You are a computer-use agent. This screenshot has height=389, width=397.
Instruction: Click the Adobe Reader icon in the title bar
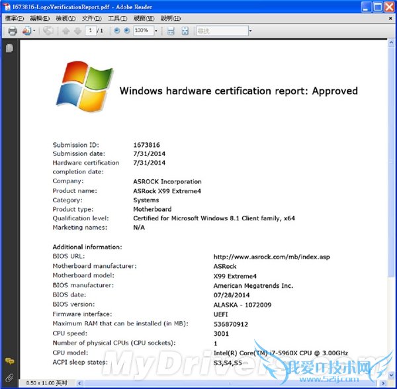(7, 7)
